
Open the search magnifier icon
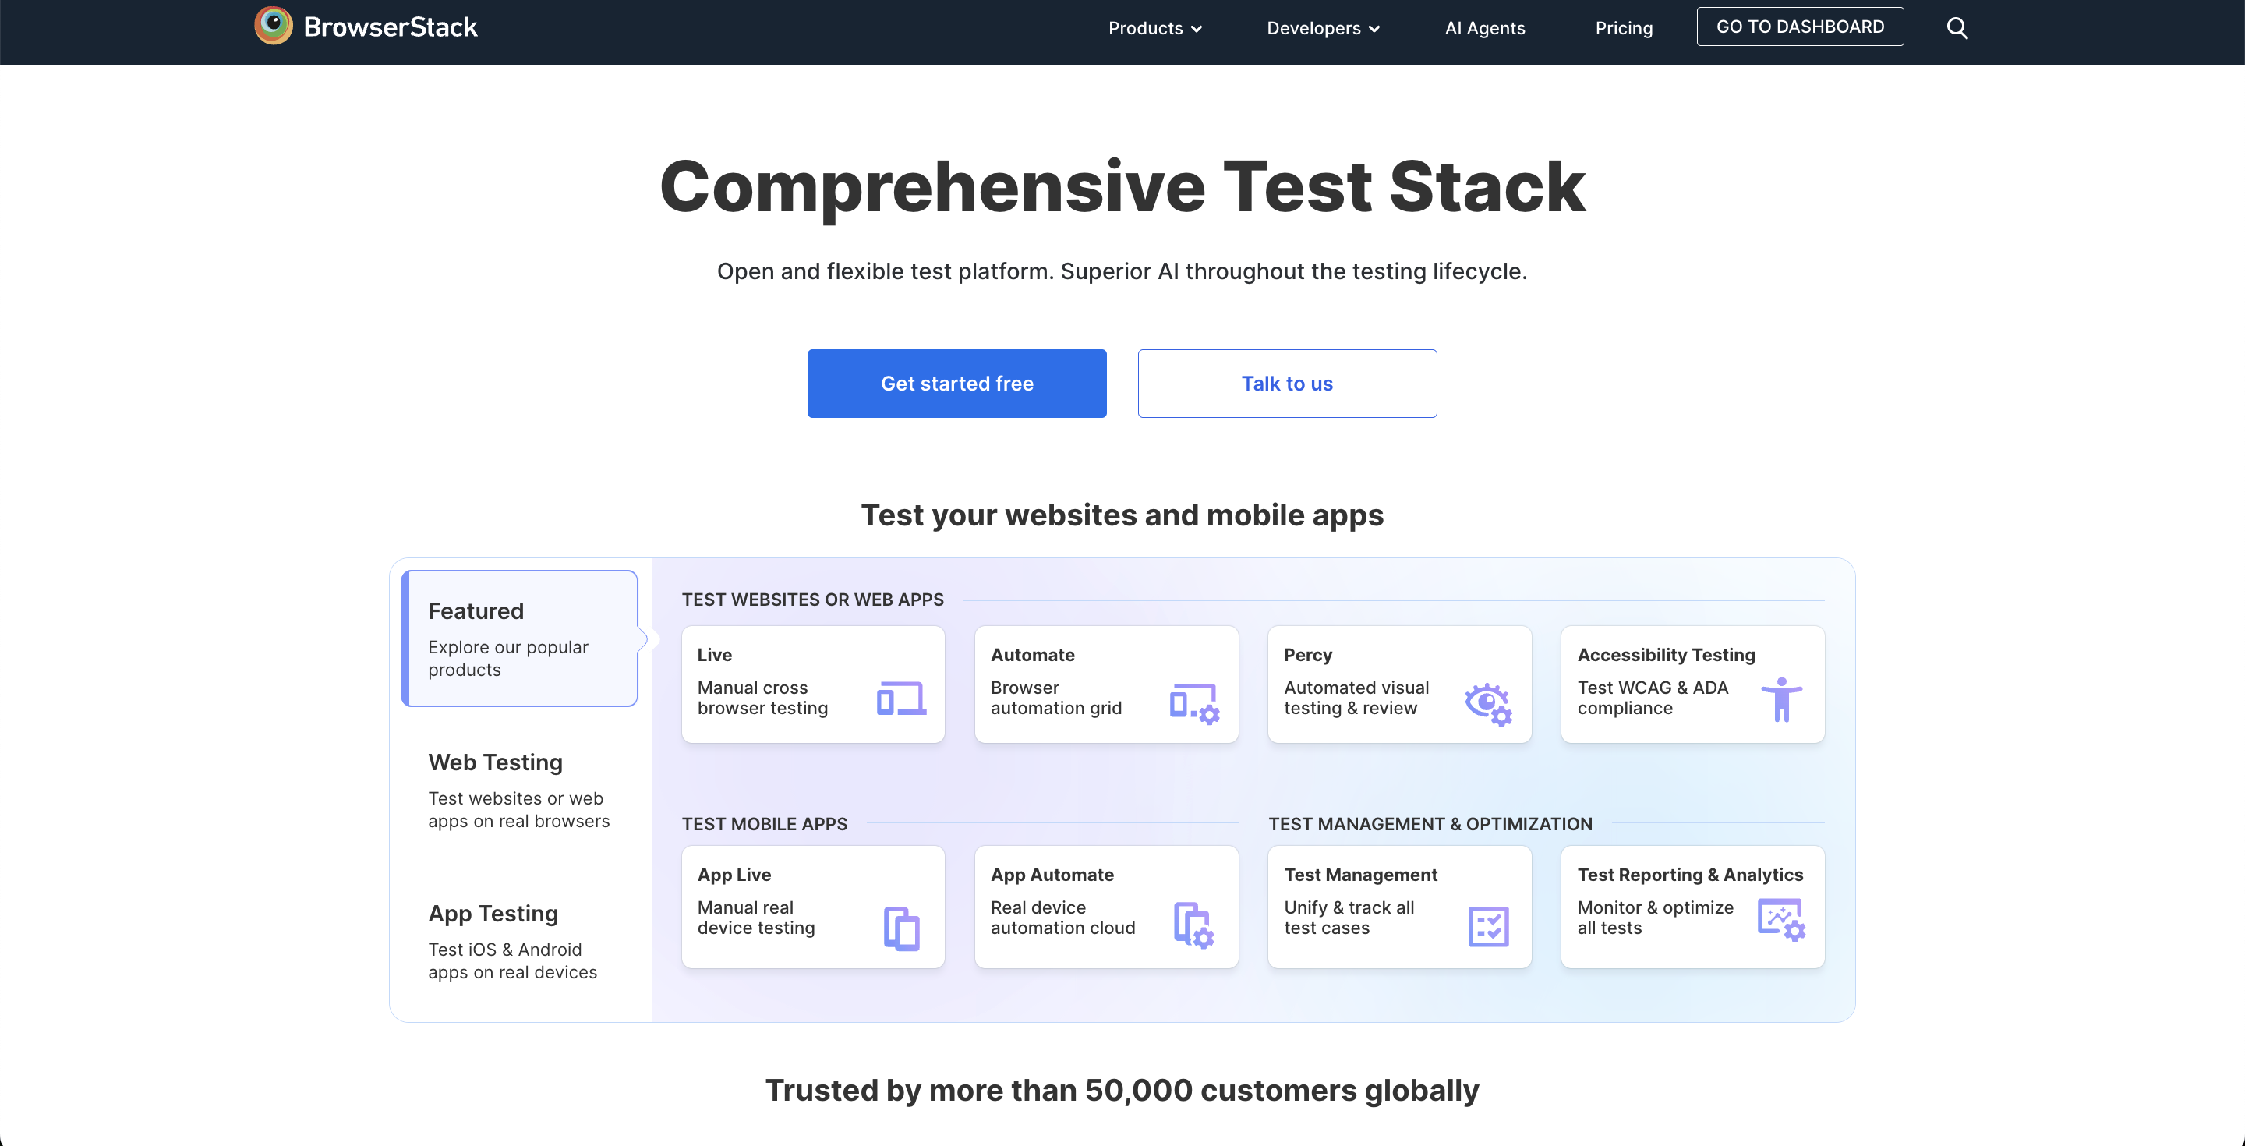tap(1957, 28)
